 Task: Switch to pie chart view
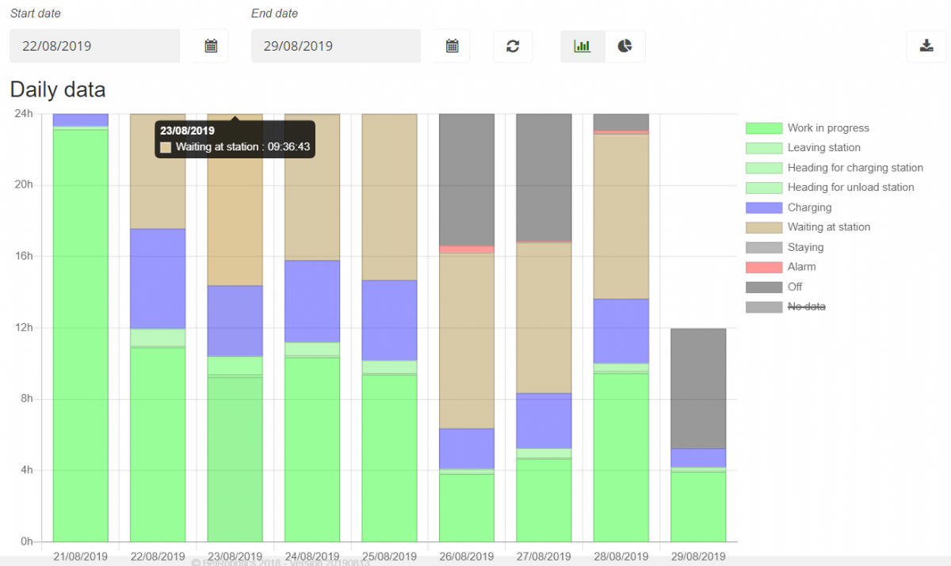(625, 46)
